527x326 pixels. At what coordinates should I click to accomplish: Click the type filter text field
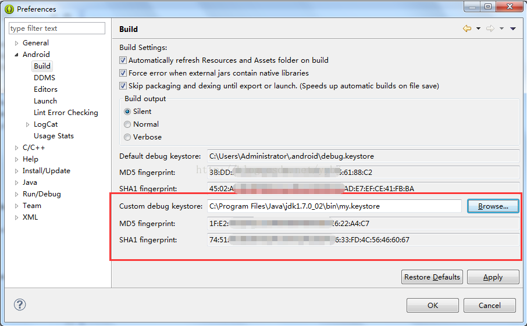57,28
